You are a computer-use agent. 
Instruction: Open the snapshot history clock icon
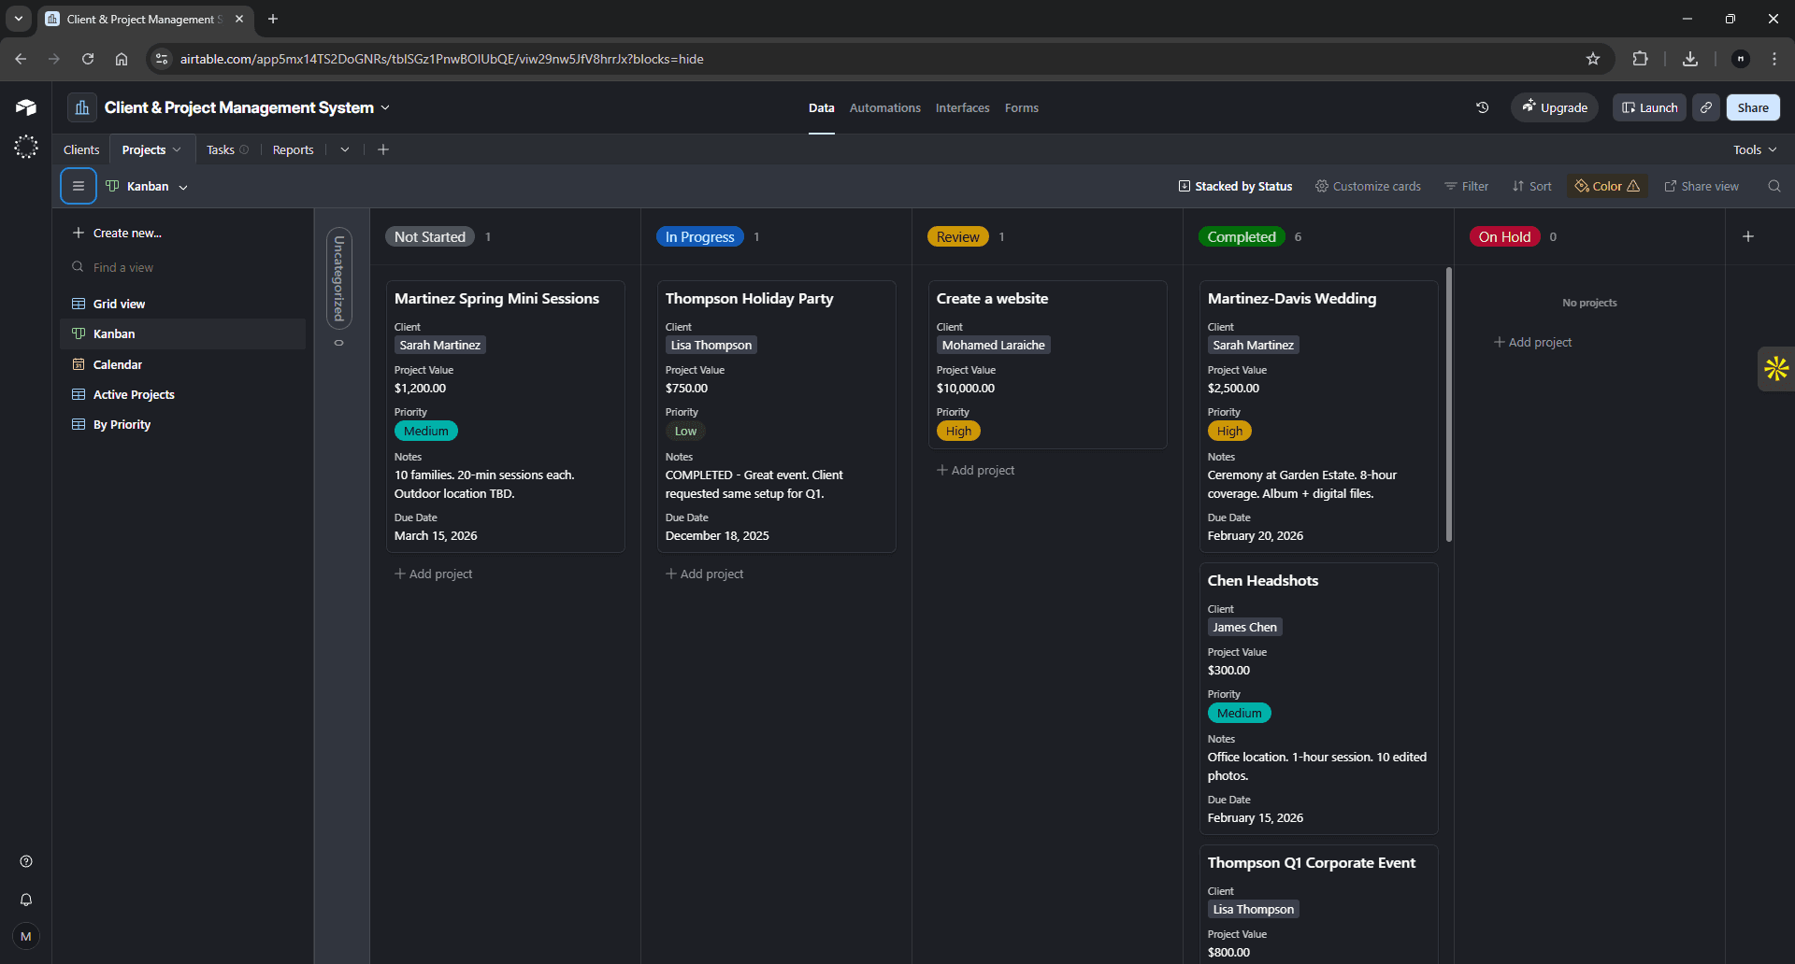point(1482,107)
